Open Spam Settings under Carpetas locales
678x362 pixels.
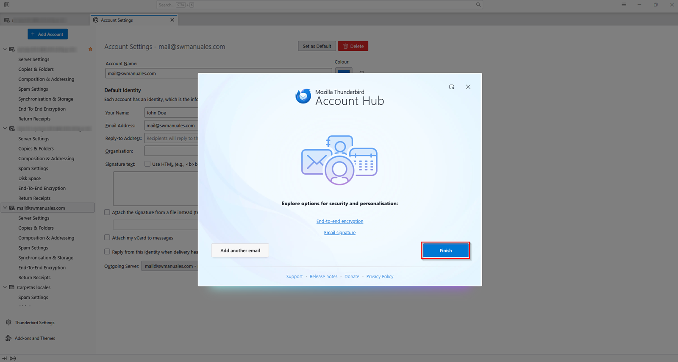33,298
